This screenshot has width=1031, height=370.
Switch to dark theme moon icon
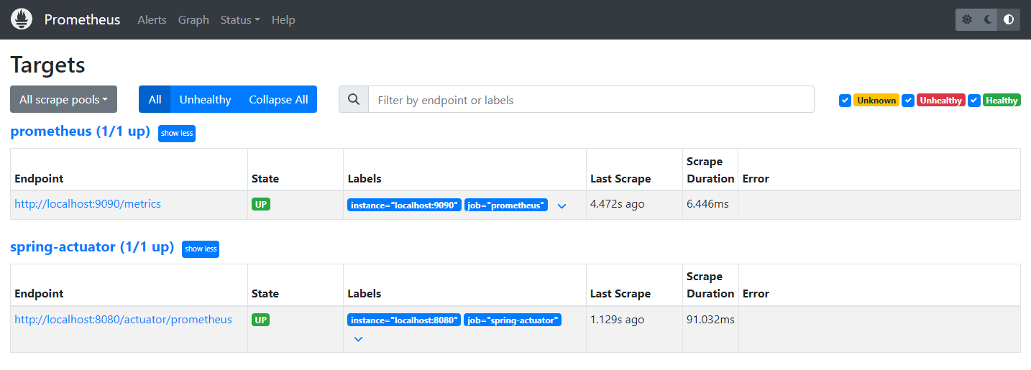pos(988,19)
